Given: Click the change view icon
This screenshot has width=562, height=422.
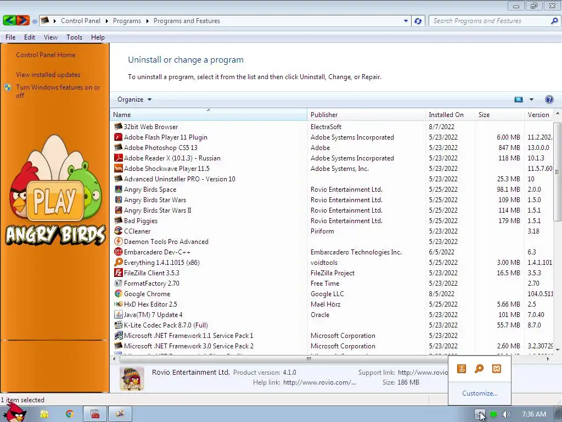Looking at the screenshot, I should (x=518, y=99).
